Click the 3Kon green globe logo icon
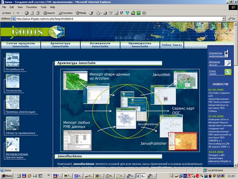Screen dimensions: 238x179 click(x=228, y=72)
